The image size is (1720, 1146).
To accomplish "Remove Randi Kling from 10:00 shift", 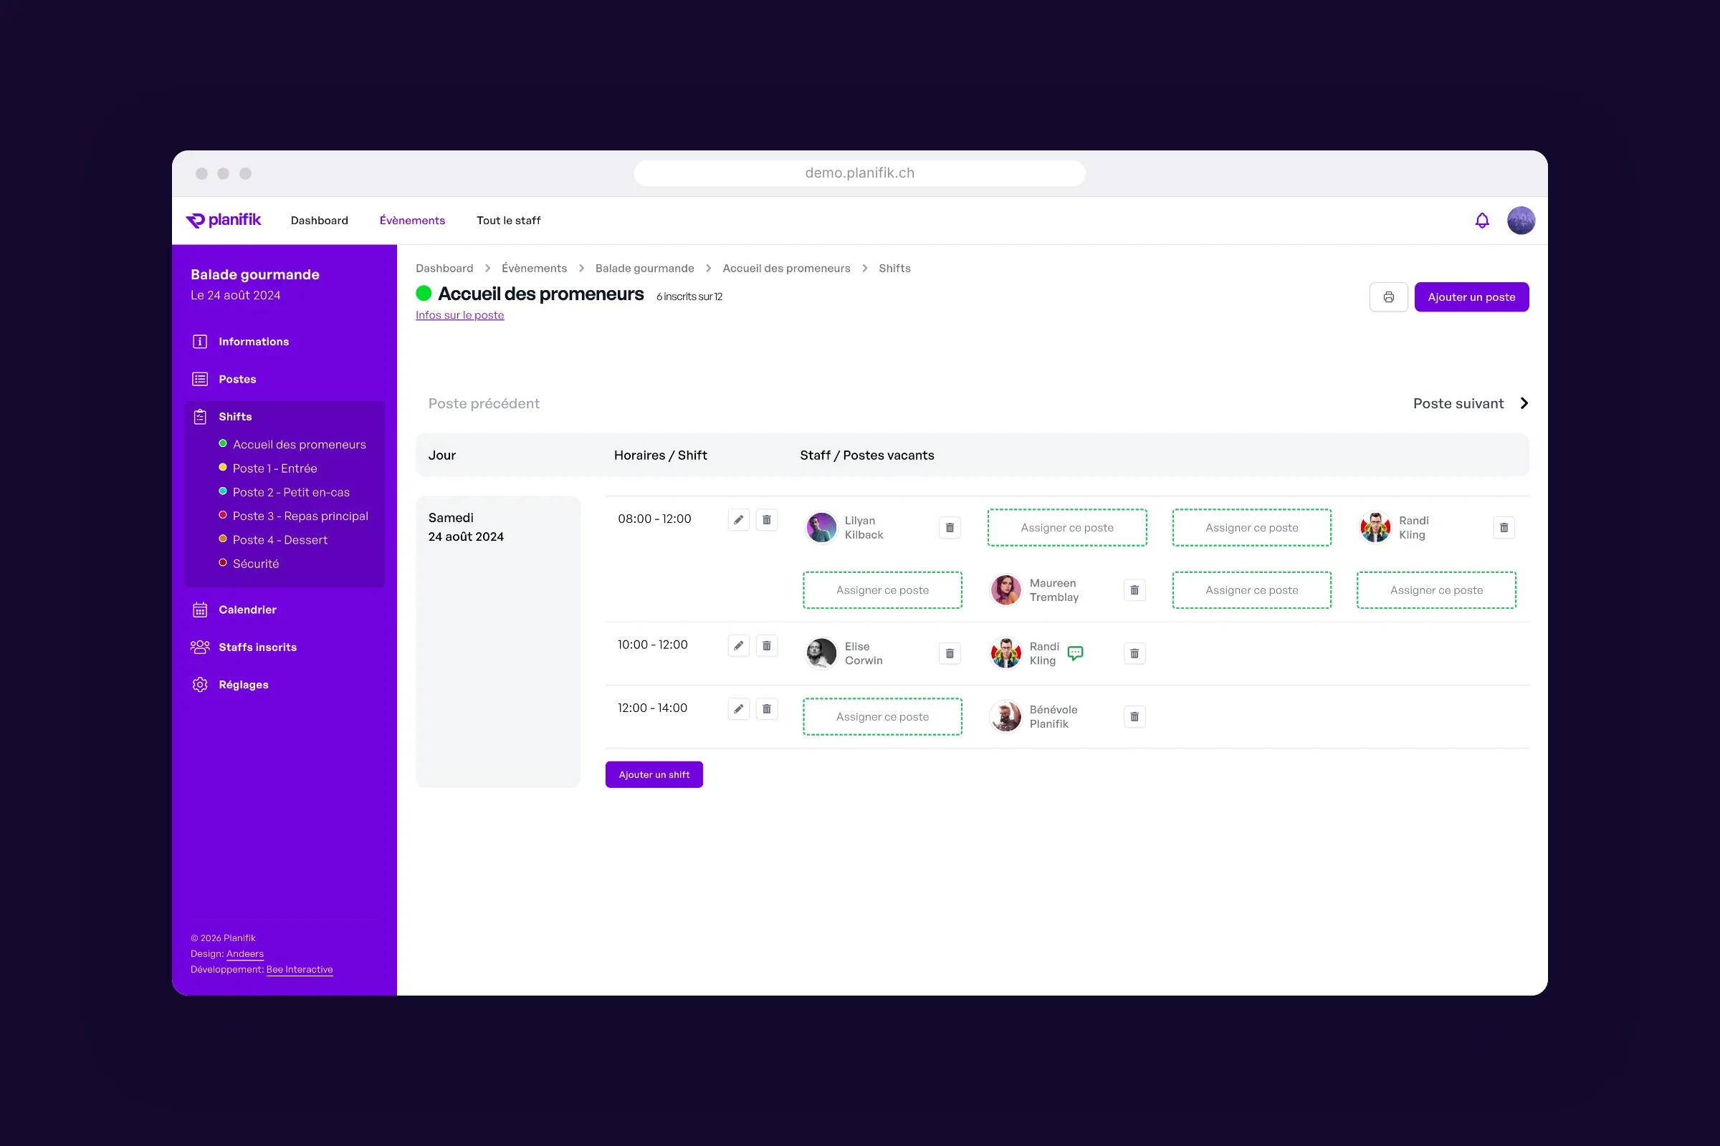I will [1134, 653].
